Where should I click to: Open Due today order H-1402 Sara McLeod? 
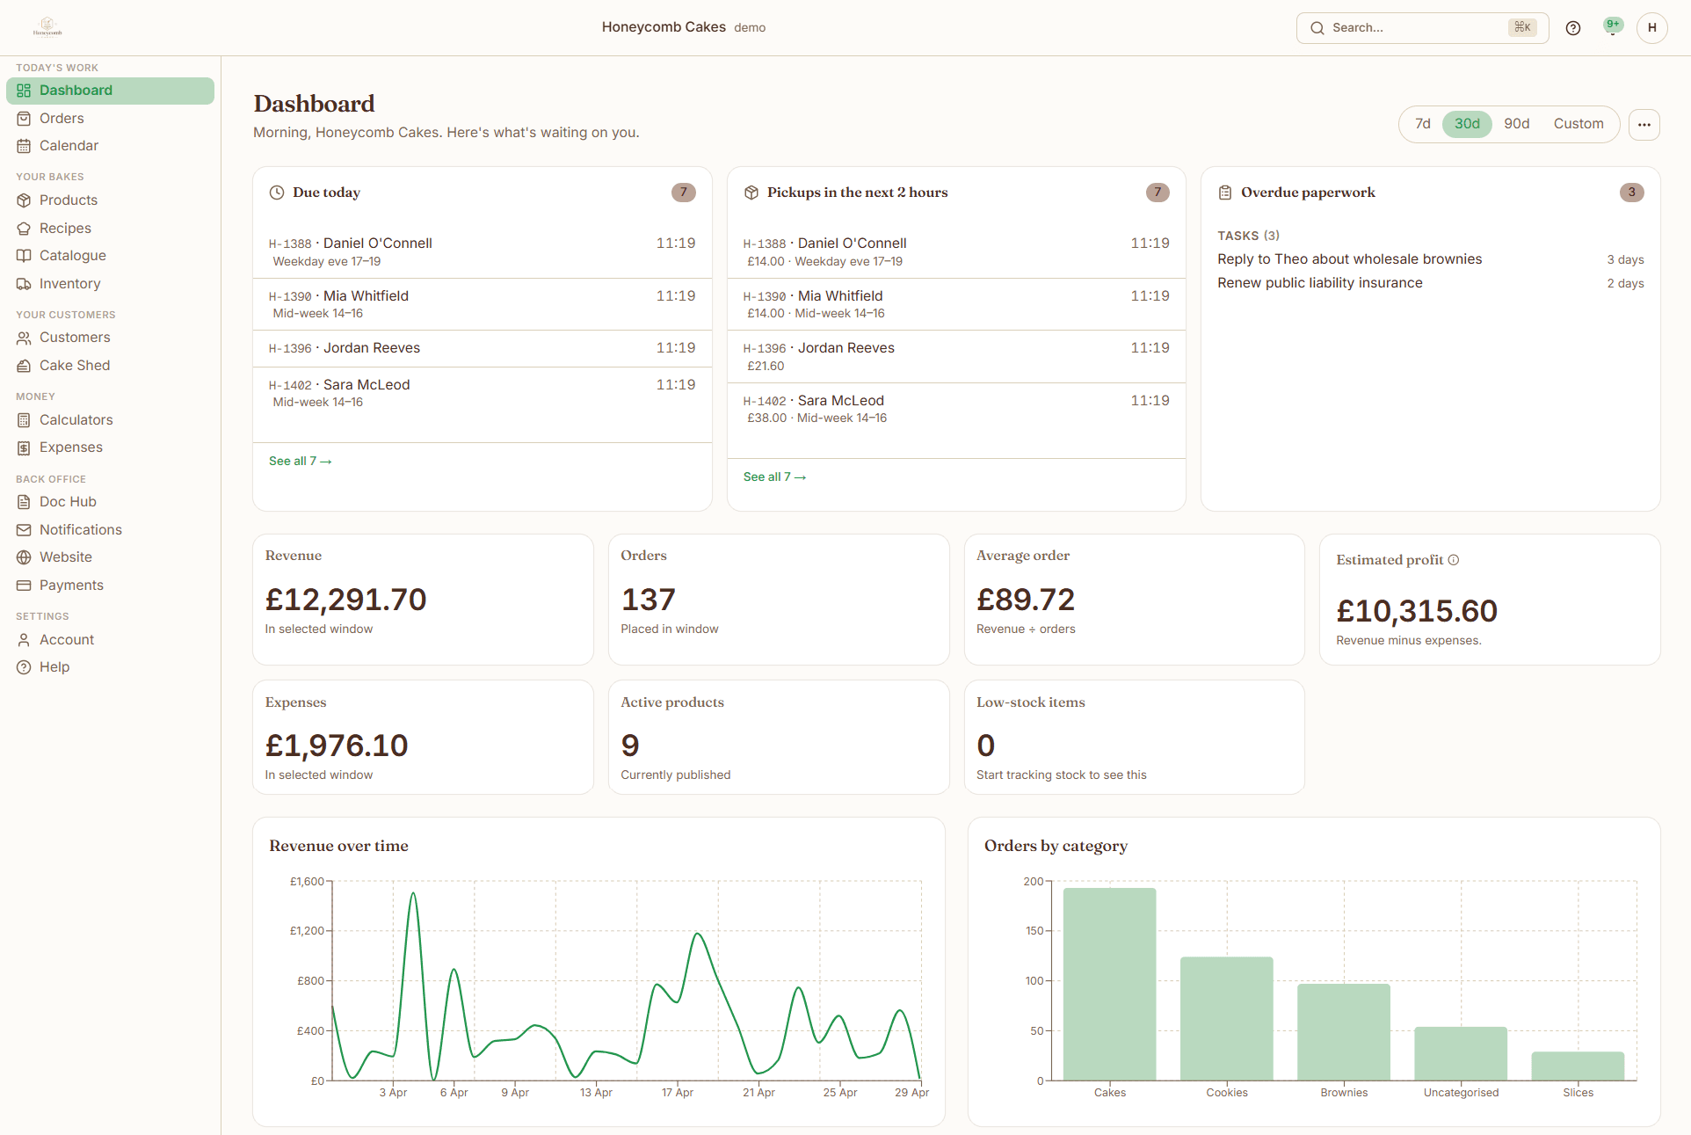pyautogui.click(x=482, y=393)
